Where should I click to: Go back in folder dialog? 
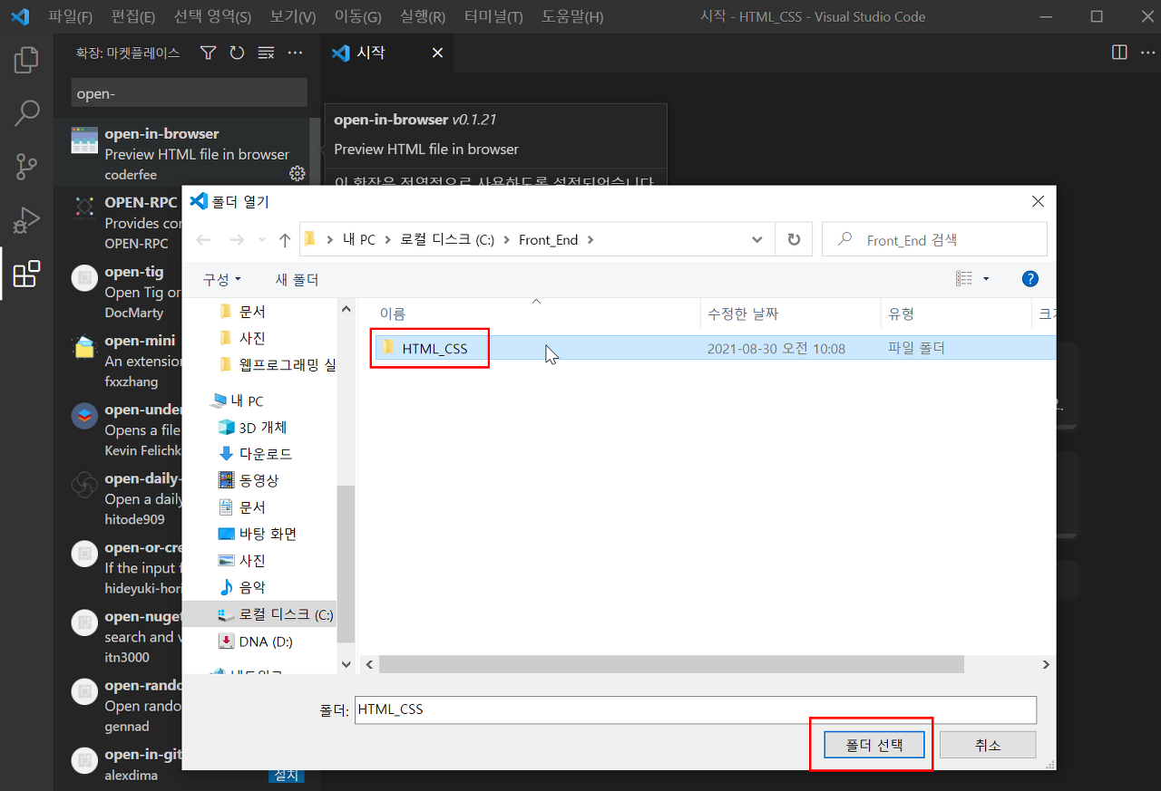tap(203, 240)
